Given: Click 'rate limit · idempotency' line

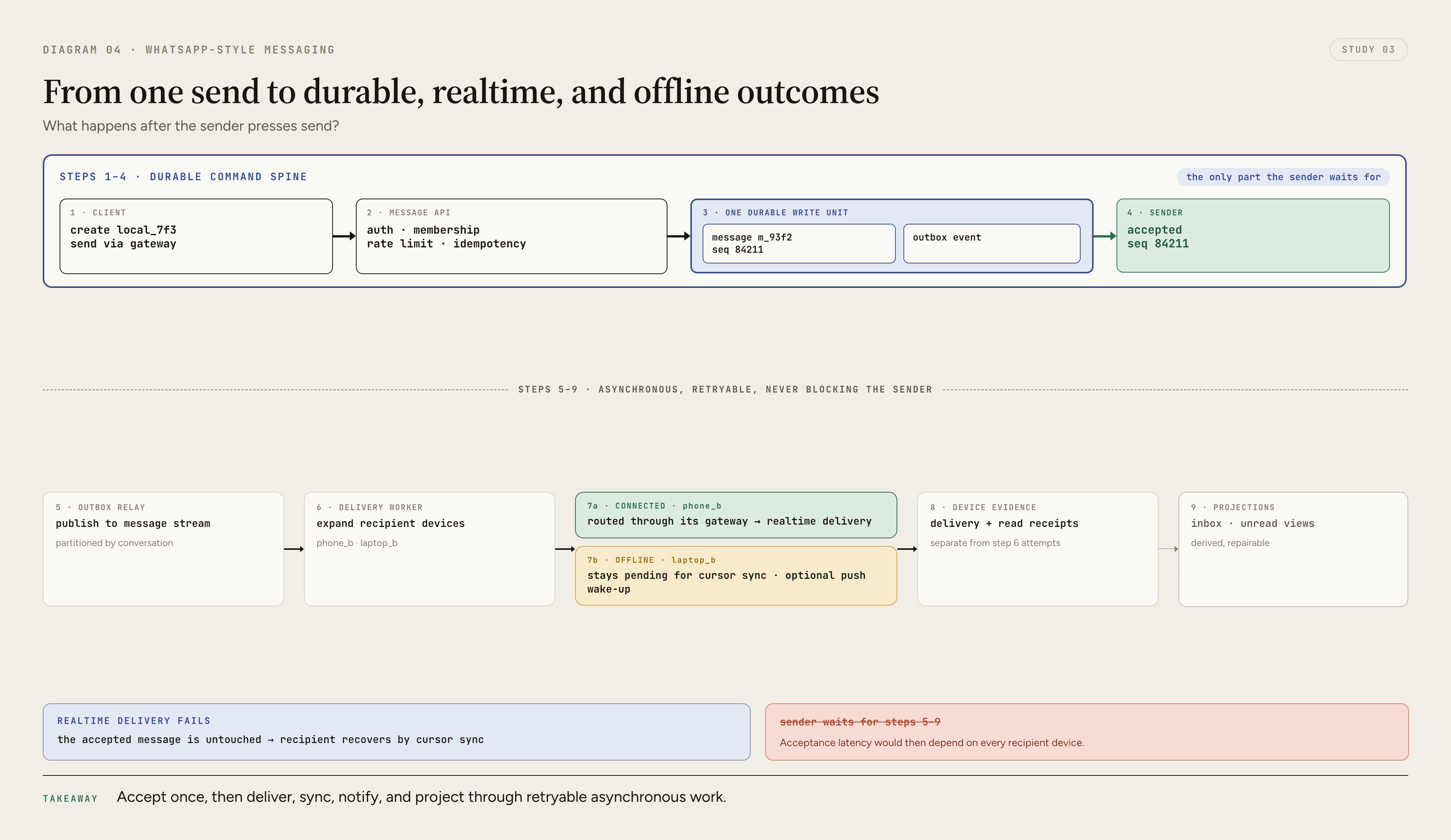Looking at the screenshot, I should [x=446, y=244].
